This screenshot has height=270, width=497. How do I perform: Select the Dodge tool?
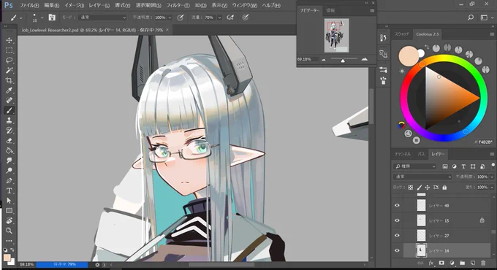coord(9,171)
